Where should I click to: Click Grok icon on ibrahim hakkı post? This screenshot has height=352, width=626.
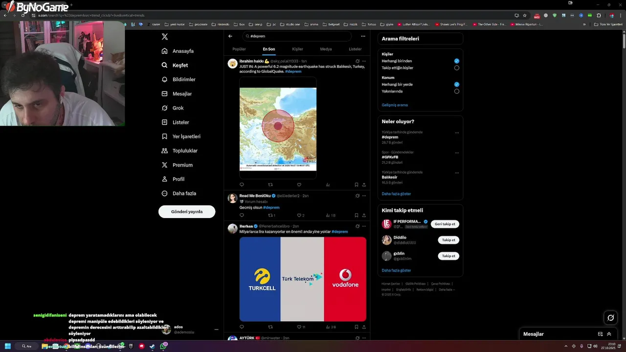(358, 61)
